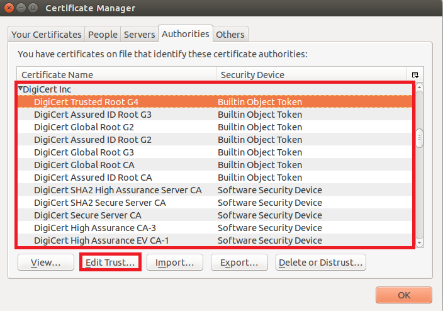Click the vertical scrollbar thumb
Screen dimensions: 443x311
[420, 138]
